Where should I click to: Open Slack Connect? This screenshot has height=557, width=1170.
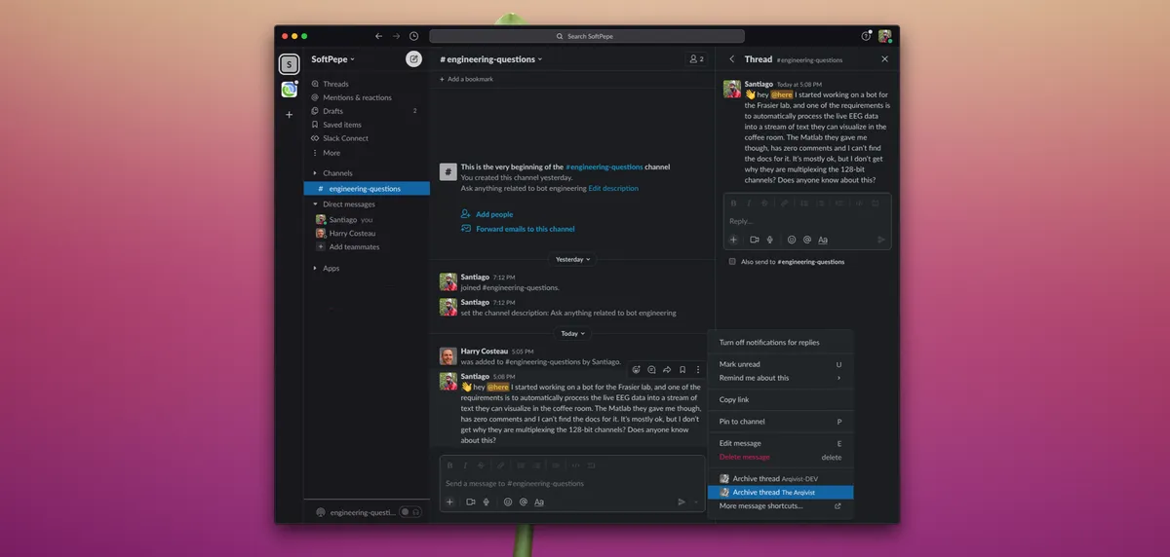pos(339,138)
